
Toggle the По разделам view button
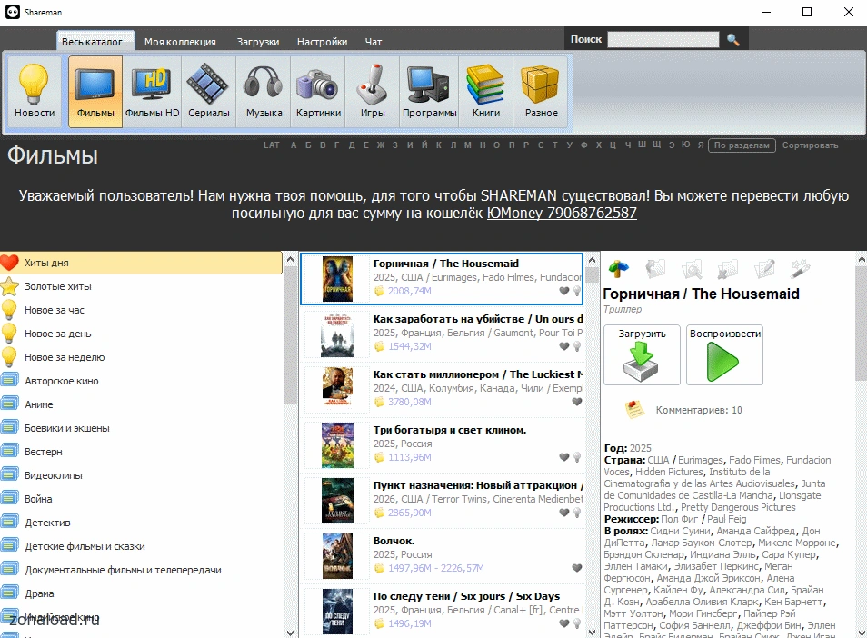(742, 145)
